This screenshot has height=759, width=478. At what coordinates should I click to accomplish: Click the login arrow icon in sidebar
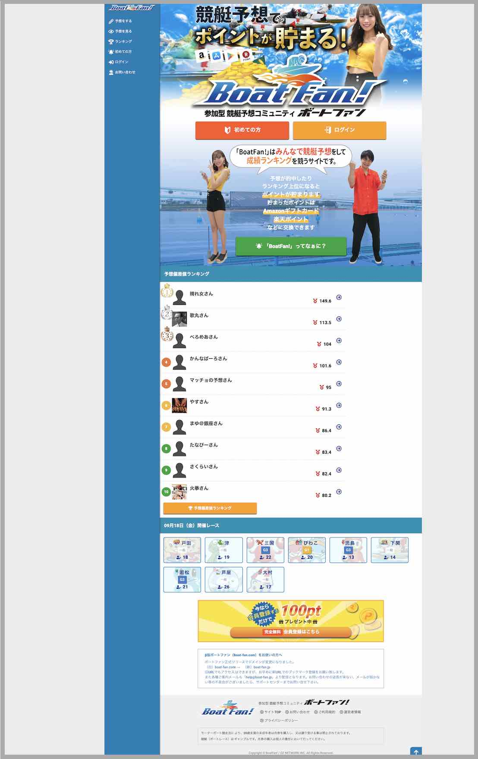pos(111,62)
